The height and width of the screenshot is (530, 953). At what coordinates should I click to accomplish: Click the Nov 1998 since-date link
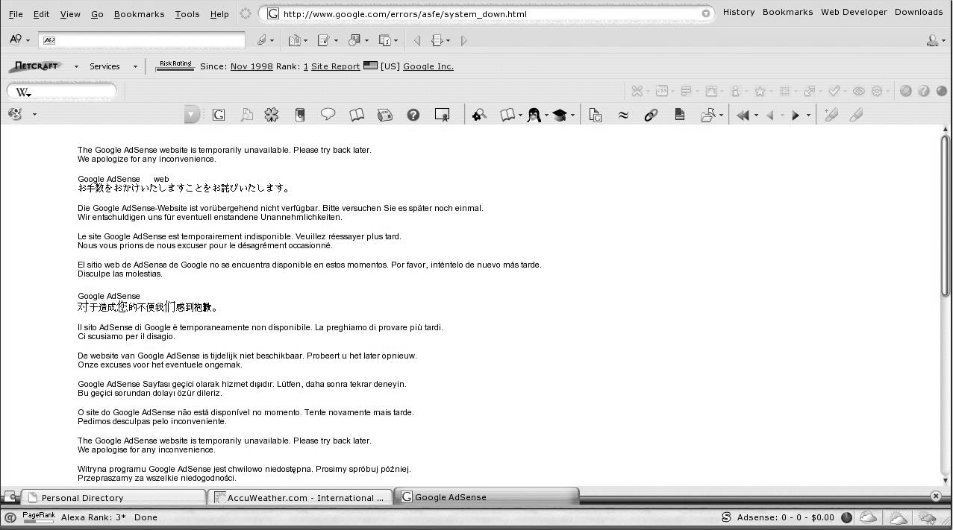click(251, 66)
